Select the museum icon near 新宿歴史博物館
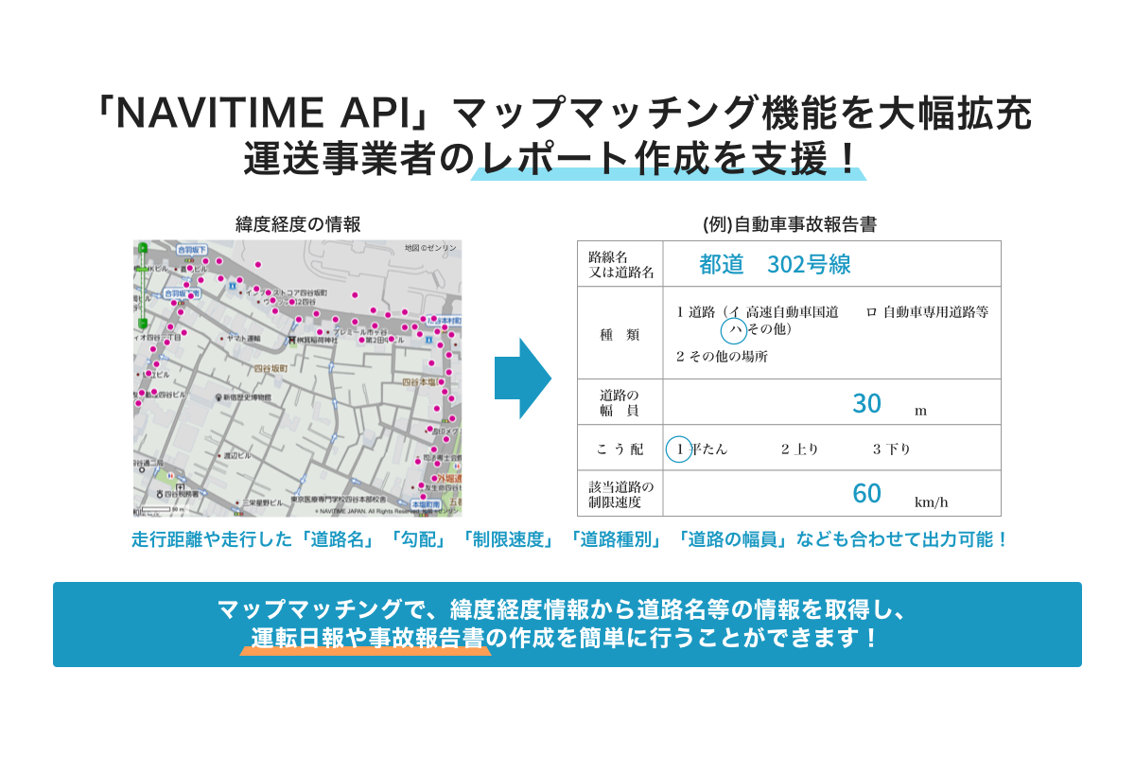 click(218, 397)
